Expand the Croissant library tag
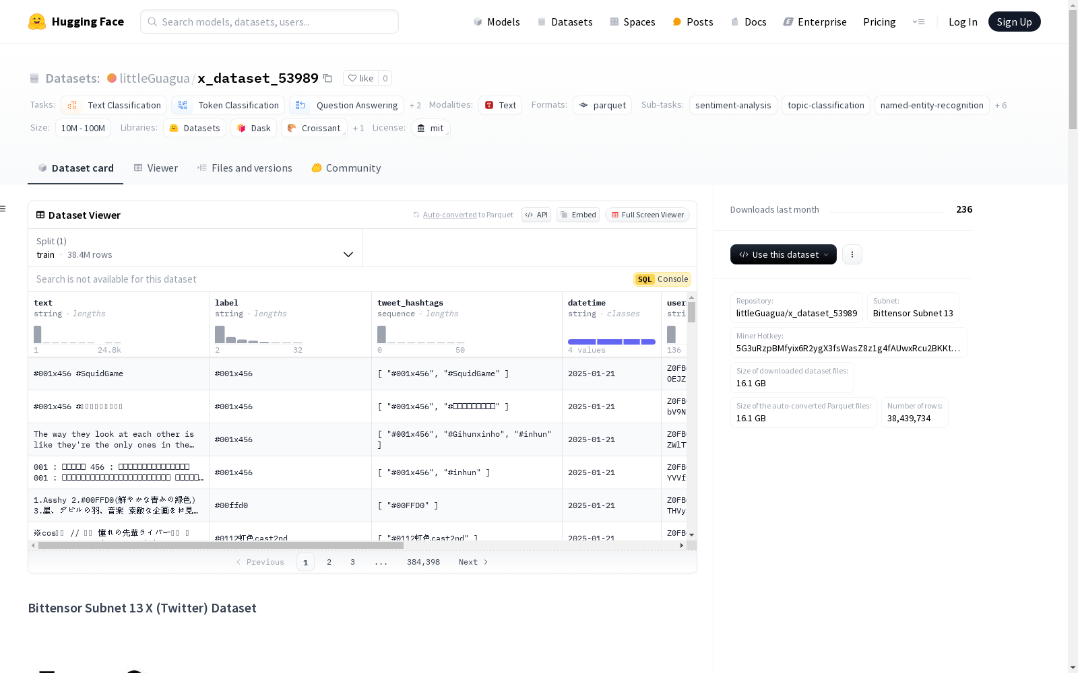 pos(314,128)
